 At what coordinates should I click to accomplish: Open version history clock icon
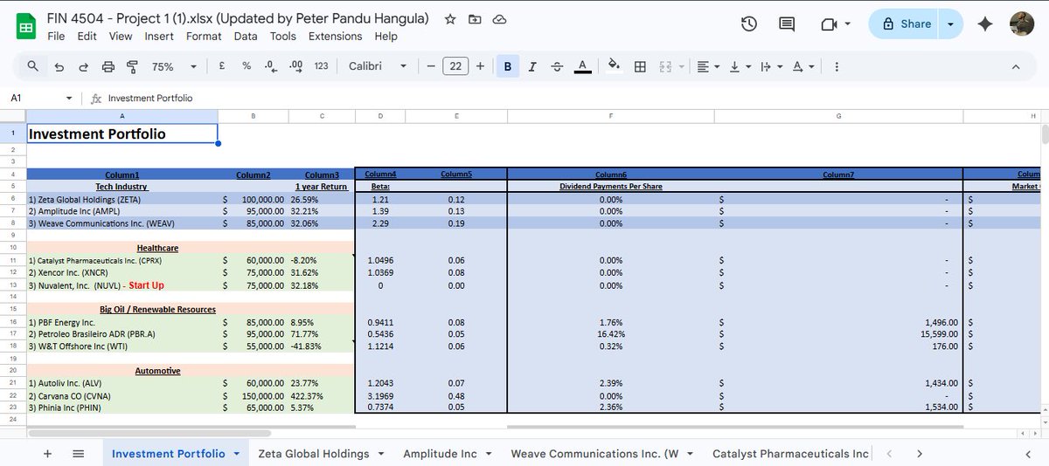pyautogui.click(x=749, y=24)
